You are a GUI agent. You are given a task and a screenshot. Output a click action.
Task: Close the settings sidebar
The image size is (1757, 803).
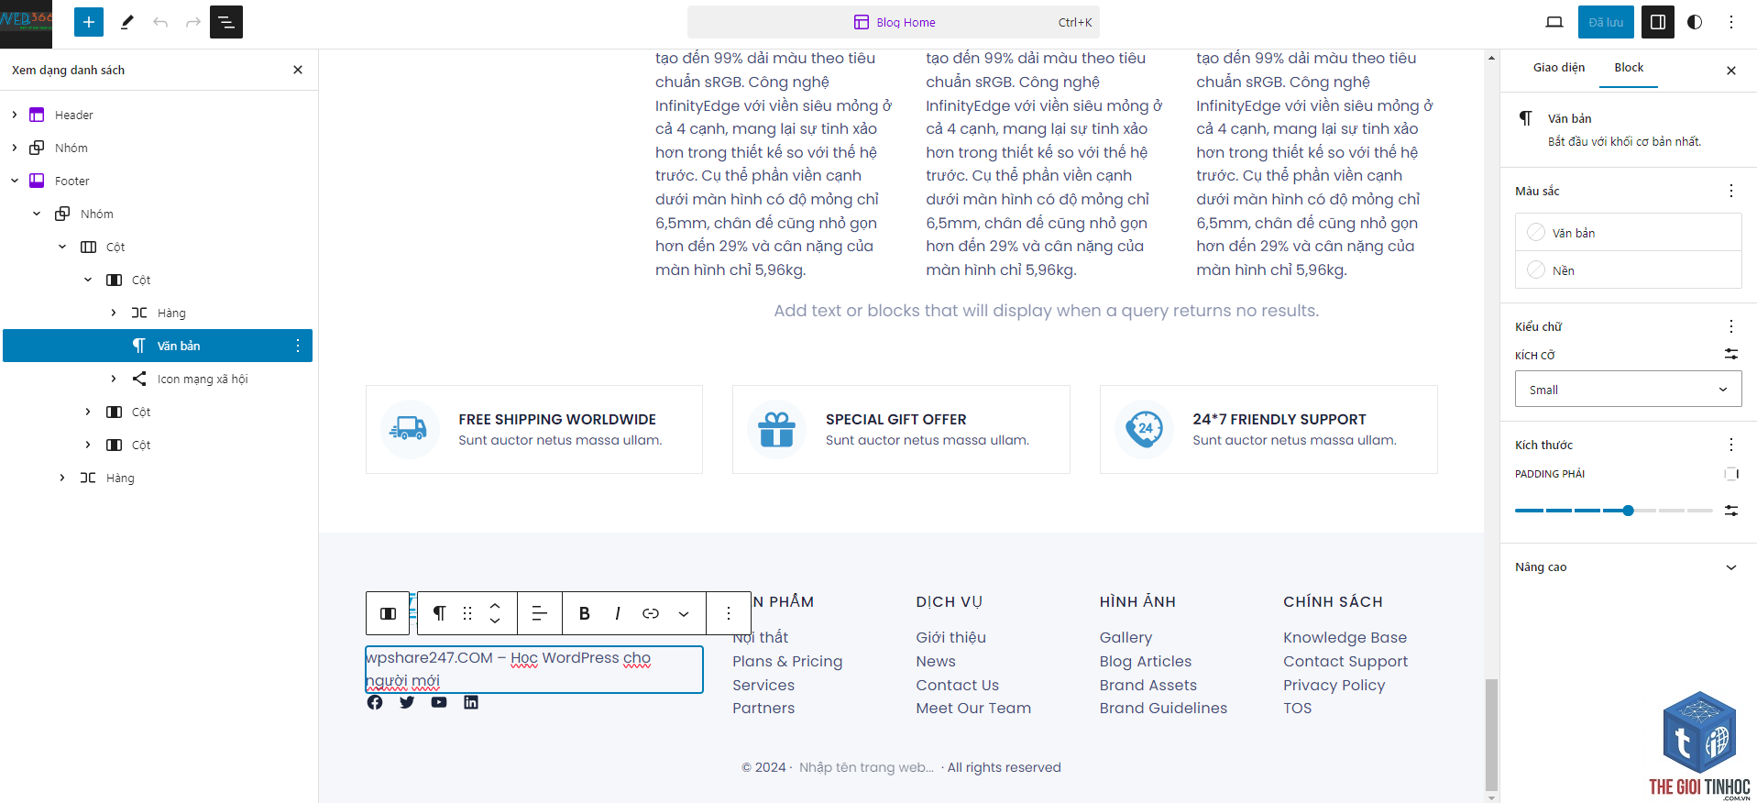click(1731, 71)
